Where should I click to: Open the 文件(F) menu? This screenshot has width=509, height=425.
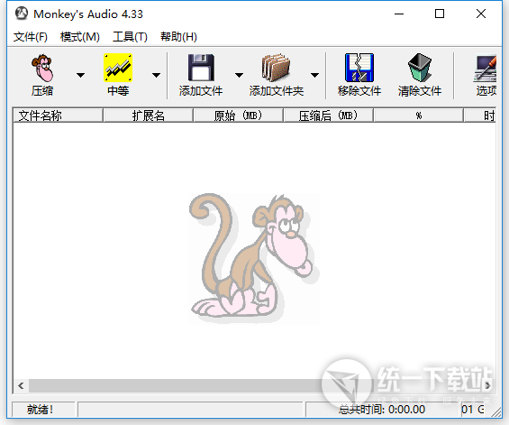tap(31, 37)
